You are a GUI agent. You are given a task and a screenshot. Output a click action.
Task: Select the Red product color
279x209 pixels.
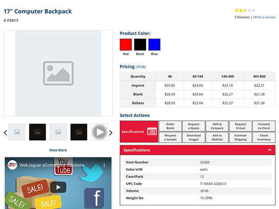126,45
